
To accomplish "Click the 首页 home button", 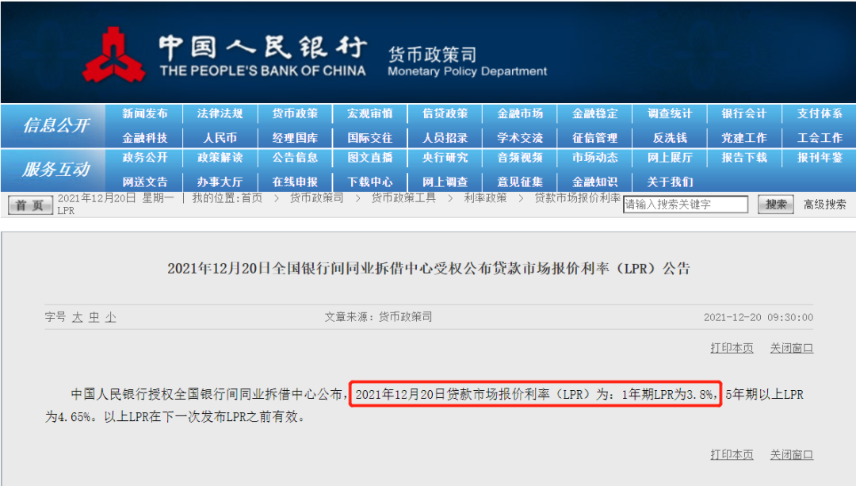I will [30, 205].
